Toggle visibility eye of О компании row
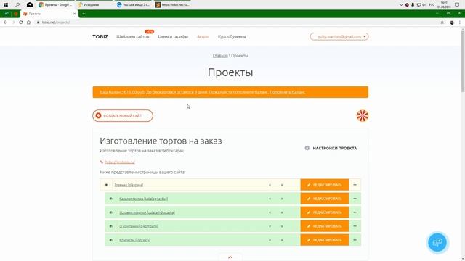This screenshot has height=261, width=465. pos(111,226)
